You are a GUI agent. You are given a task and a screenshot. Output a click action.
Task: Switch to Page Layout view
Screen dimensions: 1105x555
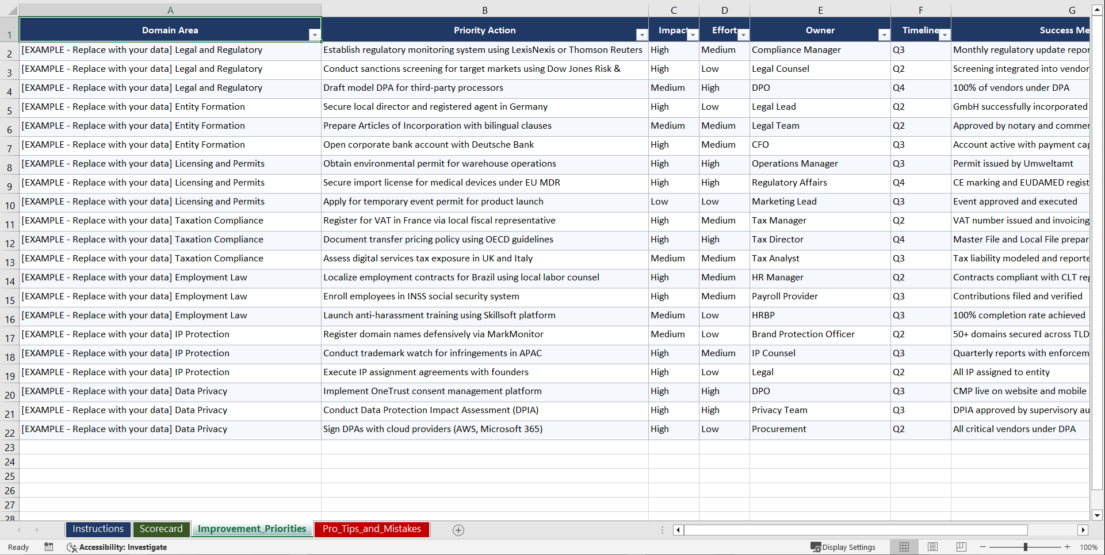pos(932,547)
